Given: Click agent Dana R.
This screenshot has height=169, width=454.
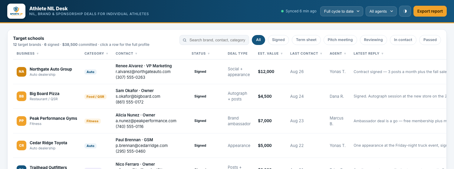Looking at the screenshot, I should click(x=337, y=96).
